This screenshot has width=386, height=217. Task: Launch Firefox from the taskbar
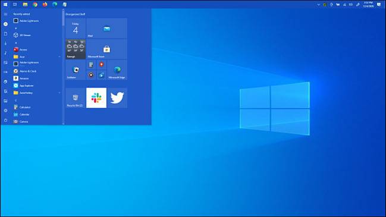point(45,4)
